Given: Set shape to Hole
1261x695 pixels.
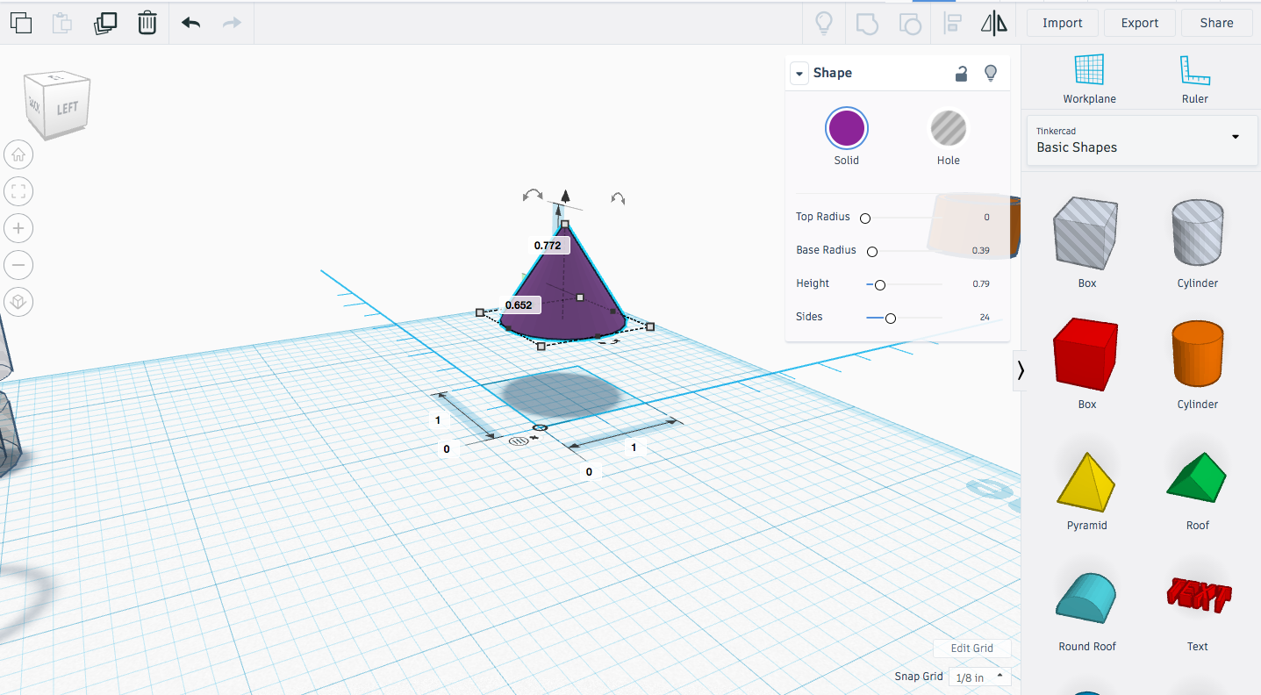Looking at the screenshot, I should point(948,137).
